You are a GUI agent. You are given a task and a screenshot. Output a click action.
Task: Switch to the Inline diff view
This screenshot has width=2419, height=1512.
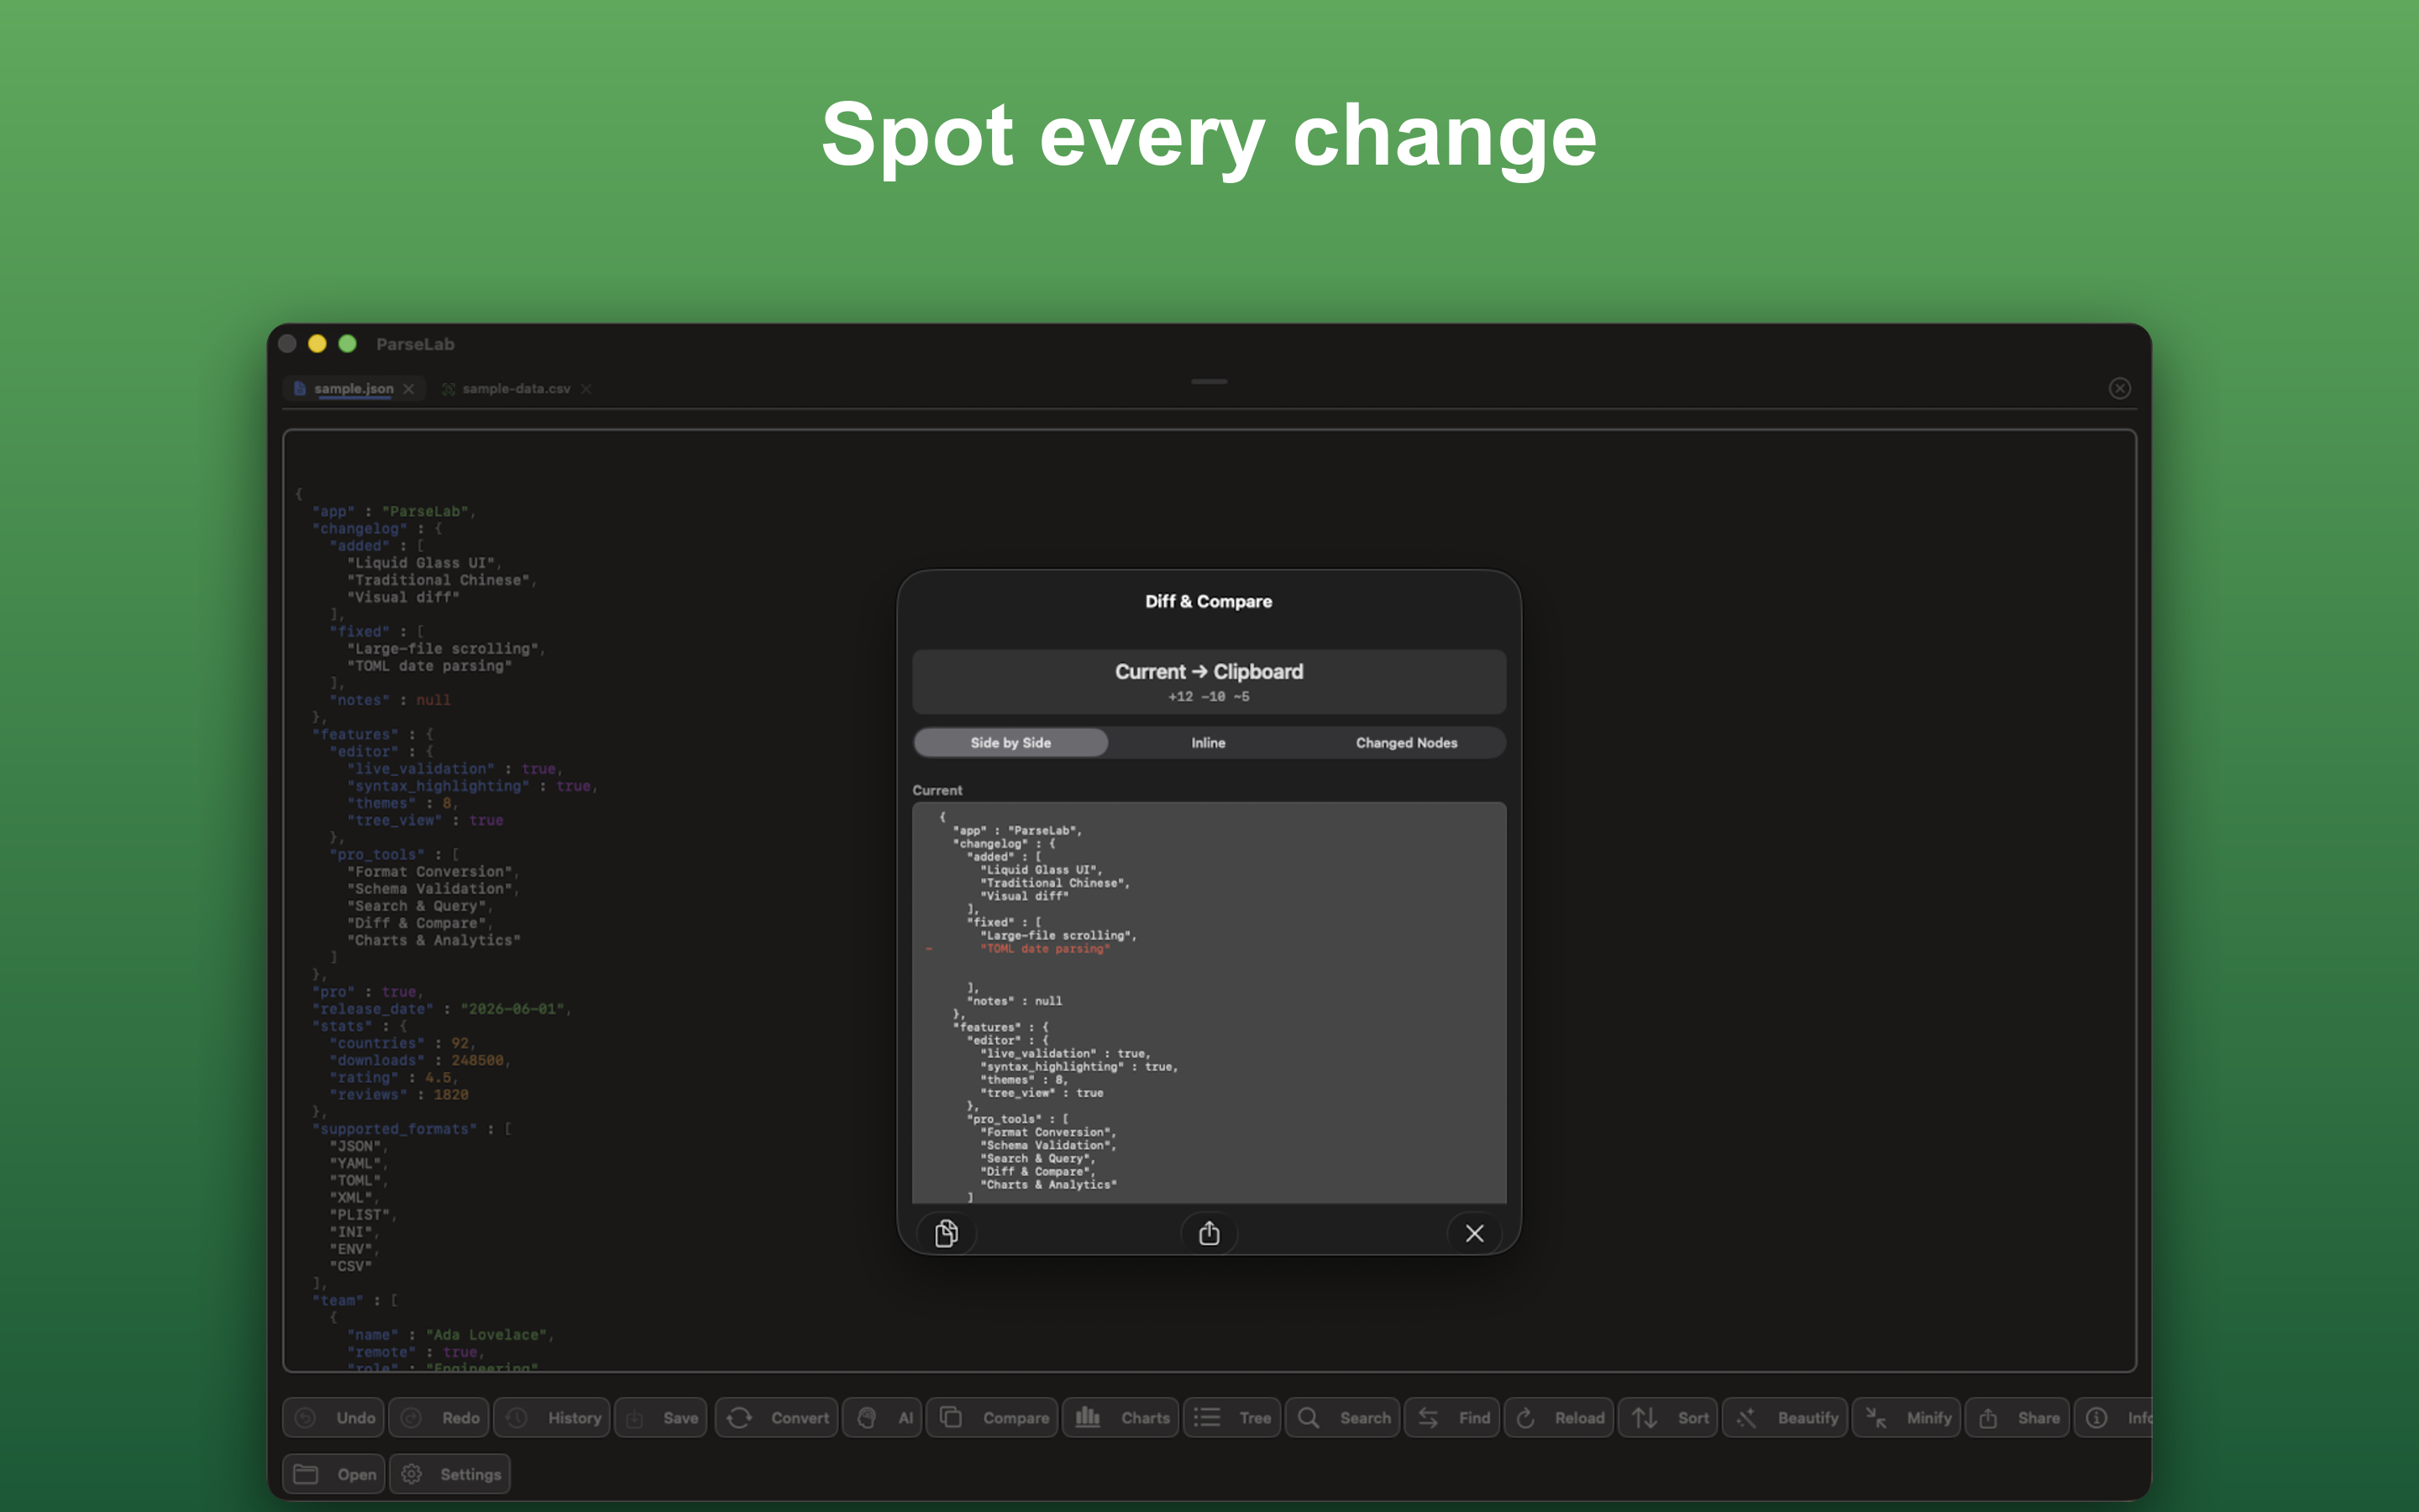coord(1208,742)
